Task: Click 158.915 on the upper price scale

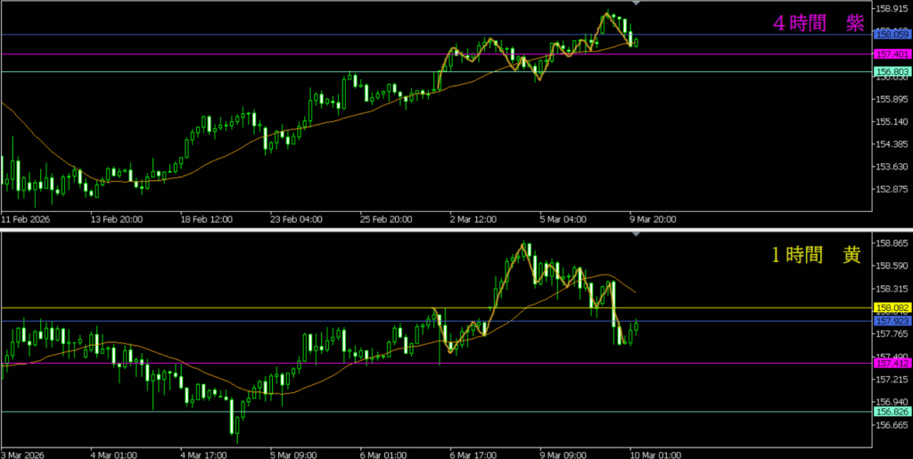Action: coord(892,9)
